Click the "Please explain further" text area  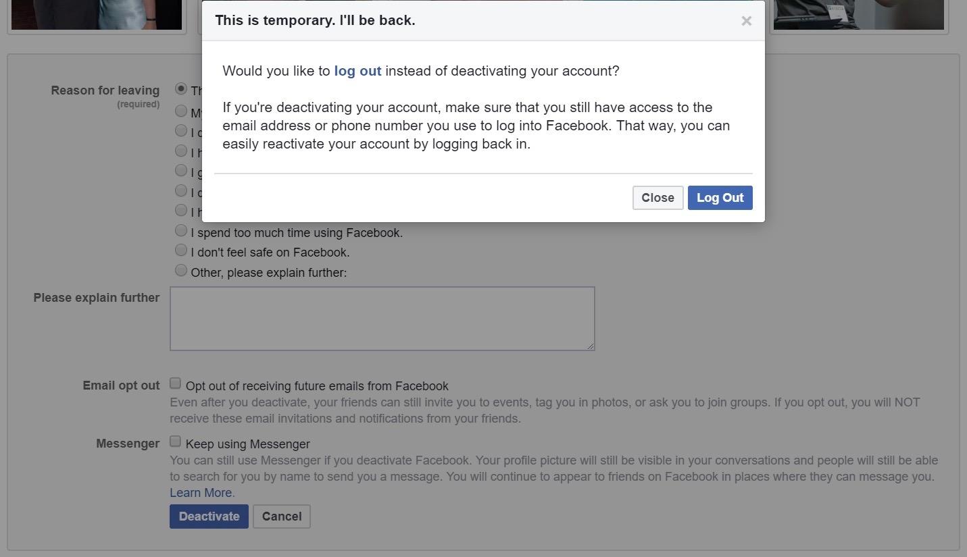coord(382,319)
